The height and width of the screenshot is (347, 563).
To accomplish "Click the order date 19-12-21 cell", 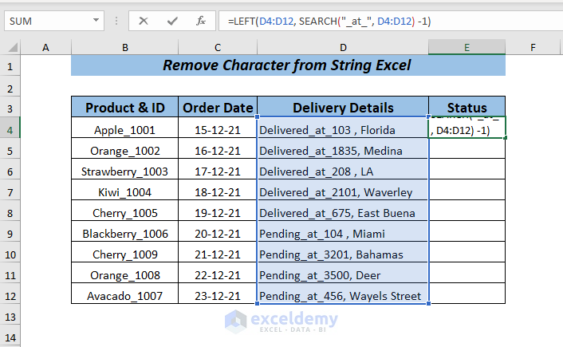I will pyautogui.click(x=219, y=213).
